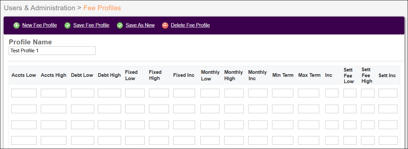The width and height of the screenshot is (408, 149).
Task: Click the Accts High column header
Action: coord(53,75)
